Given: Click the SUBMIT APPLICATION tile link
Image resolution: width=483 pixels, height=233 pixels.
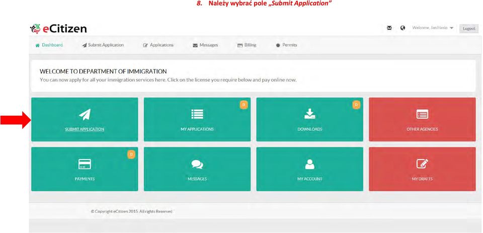Looking at the screenshot, I should (85, 129).
